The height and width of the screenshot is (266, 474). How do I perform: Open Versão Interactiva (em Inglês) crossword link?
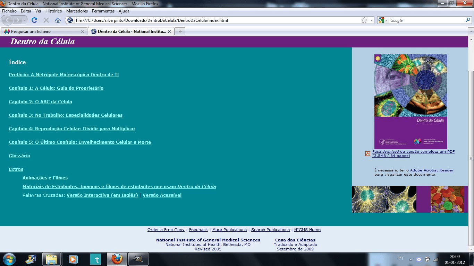(x=102, y=195)
